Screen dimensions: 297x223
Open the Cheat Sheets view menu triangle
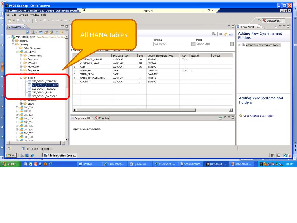point(280,26)
